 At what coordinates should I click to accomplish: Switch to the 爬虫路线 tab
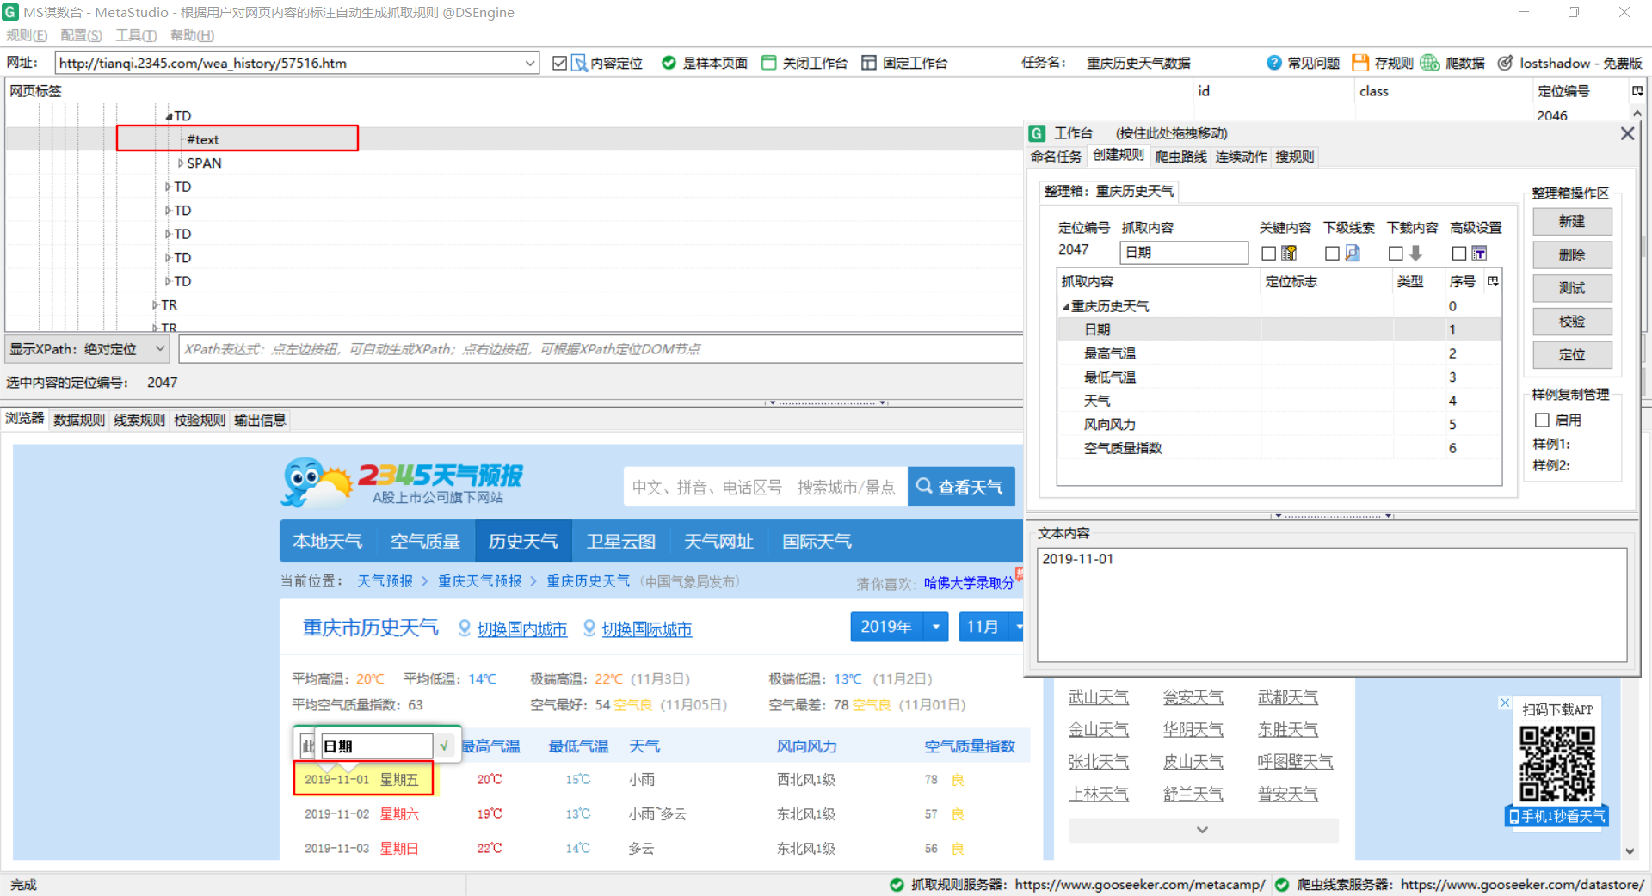[1180, 156]
